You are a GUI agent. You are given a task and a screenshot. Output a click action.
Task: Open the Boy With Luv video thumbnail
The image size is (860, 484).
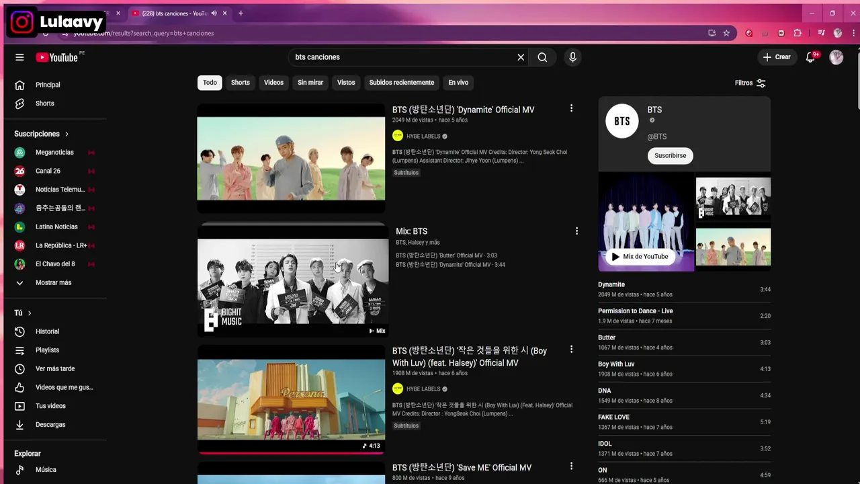(x=291, y=399)
